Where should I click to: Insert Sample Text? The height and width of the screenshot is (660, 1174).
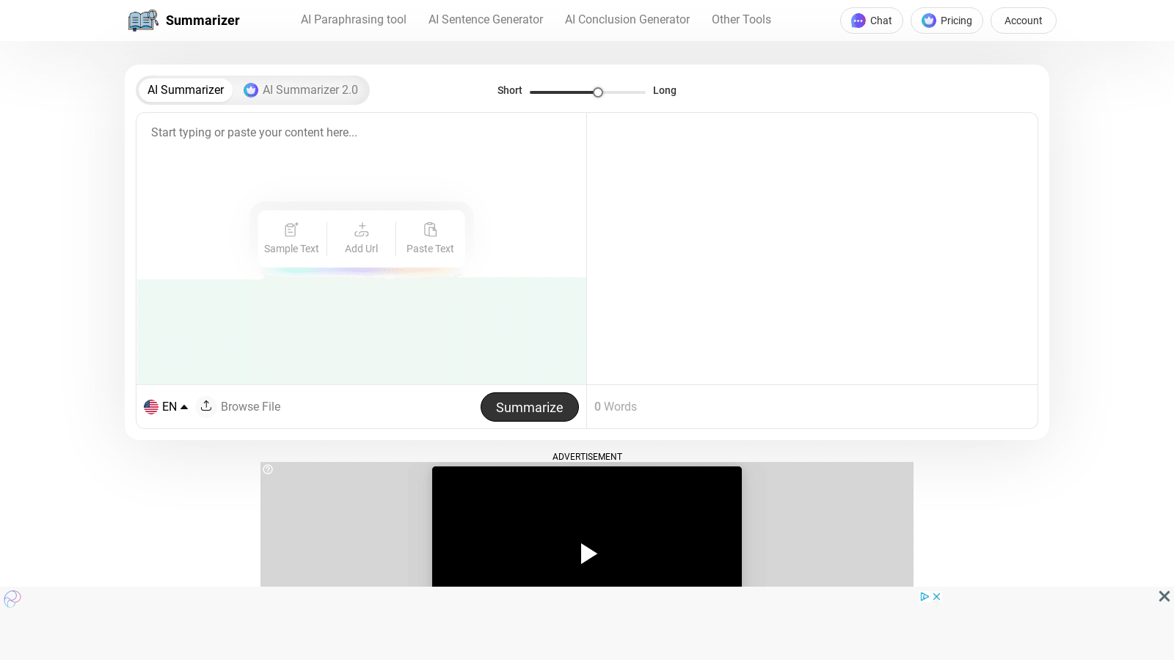pos(291,239)
